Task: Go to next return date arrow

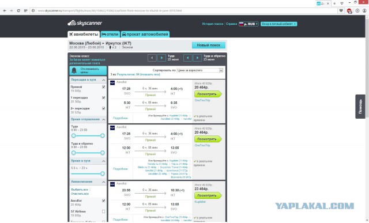Action: click(197, 58)
